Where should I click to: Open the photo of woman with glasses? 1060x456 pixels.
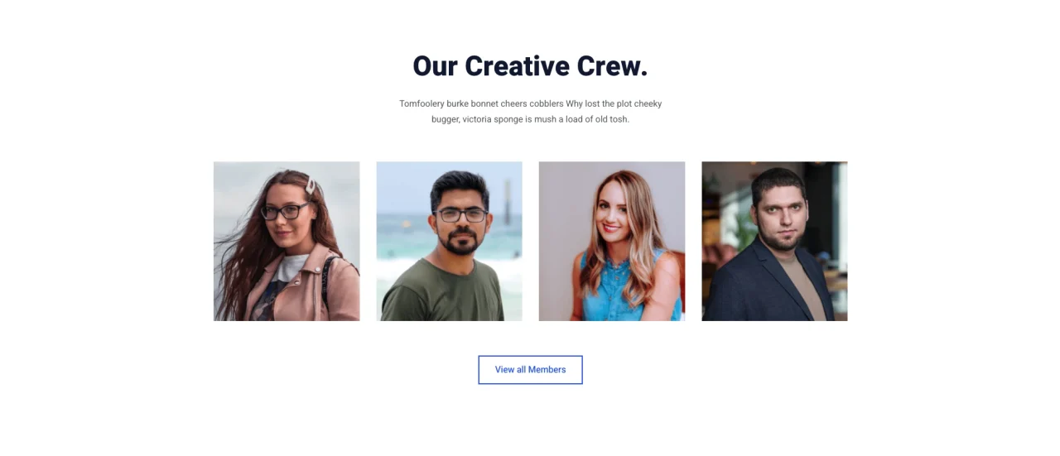(287, 241)
